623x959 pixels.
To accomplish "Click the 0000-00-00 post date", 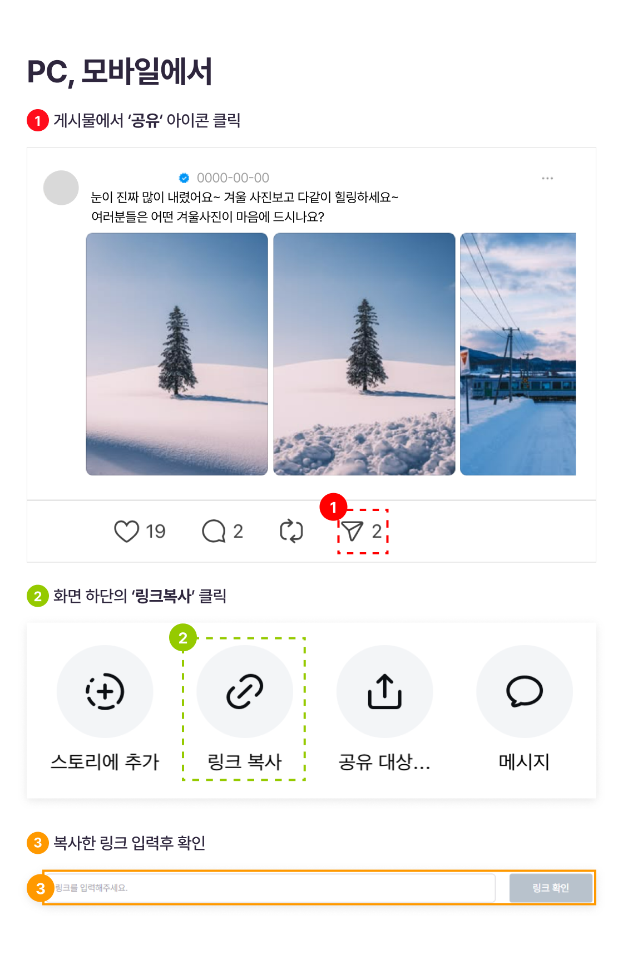I will pyautogui.click(x=233, y=178).
